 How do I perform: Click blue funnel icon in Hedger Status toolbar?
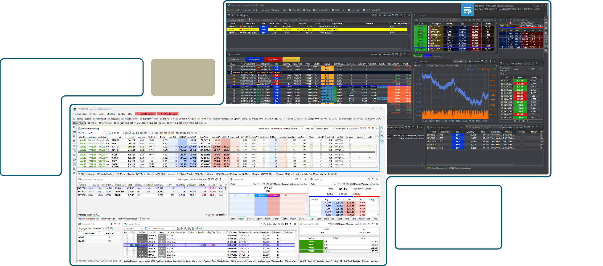146,229
